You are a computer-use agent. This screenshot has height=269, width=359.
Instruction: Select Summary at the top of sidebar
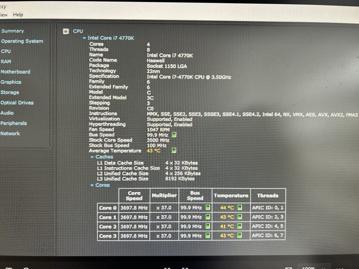pos(12,30)
